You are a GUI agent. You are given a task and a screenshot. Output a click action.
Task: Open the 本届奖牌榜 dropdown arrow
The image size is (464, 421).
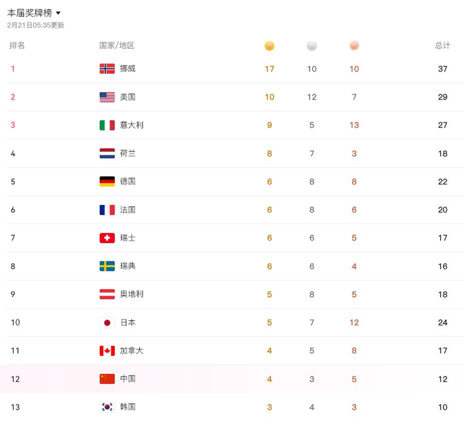tap(58, 13)
